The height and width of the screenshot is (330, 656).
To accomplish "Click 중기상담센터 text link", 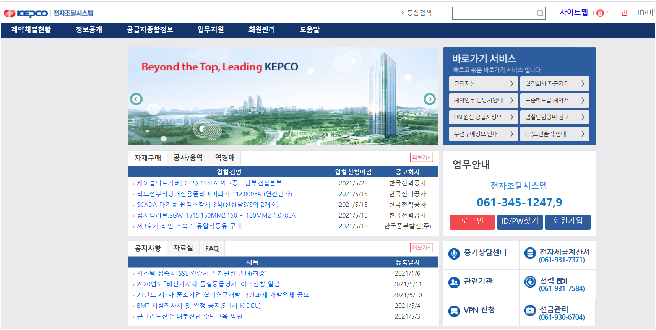I will pos(485,252).
